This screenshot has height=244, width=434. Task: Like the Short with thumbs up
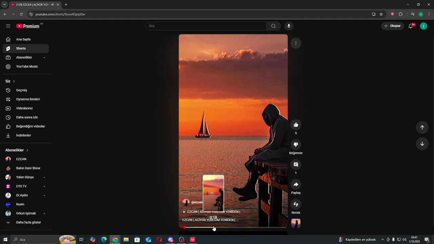[x=296, y=125]
